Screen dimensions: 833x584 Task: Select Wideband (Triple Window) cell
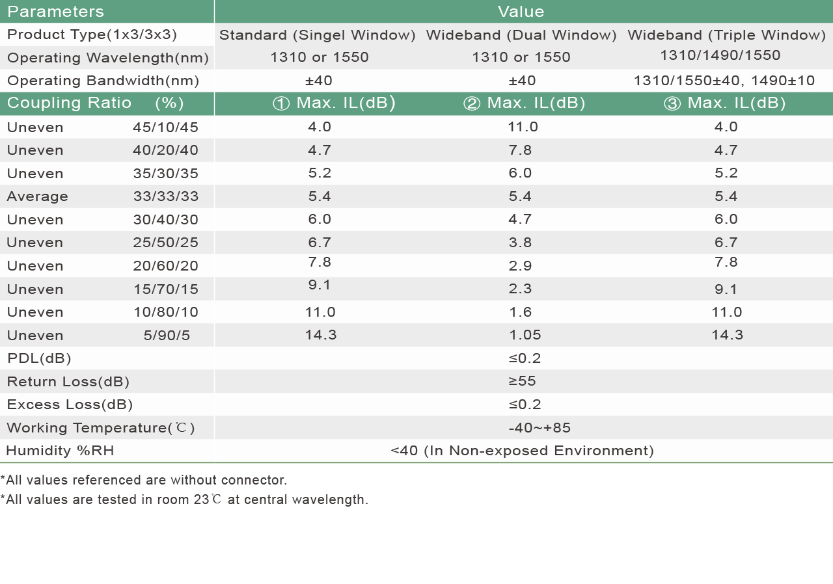tap(726, 35)
